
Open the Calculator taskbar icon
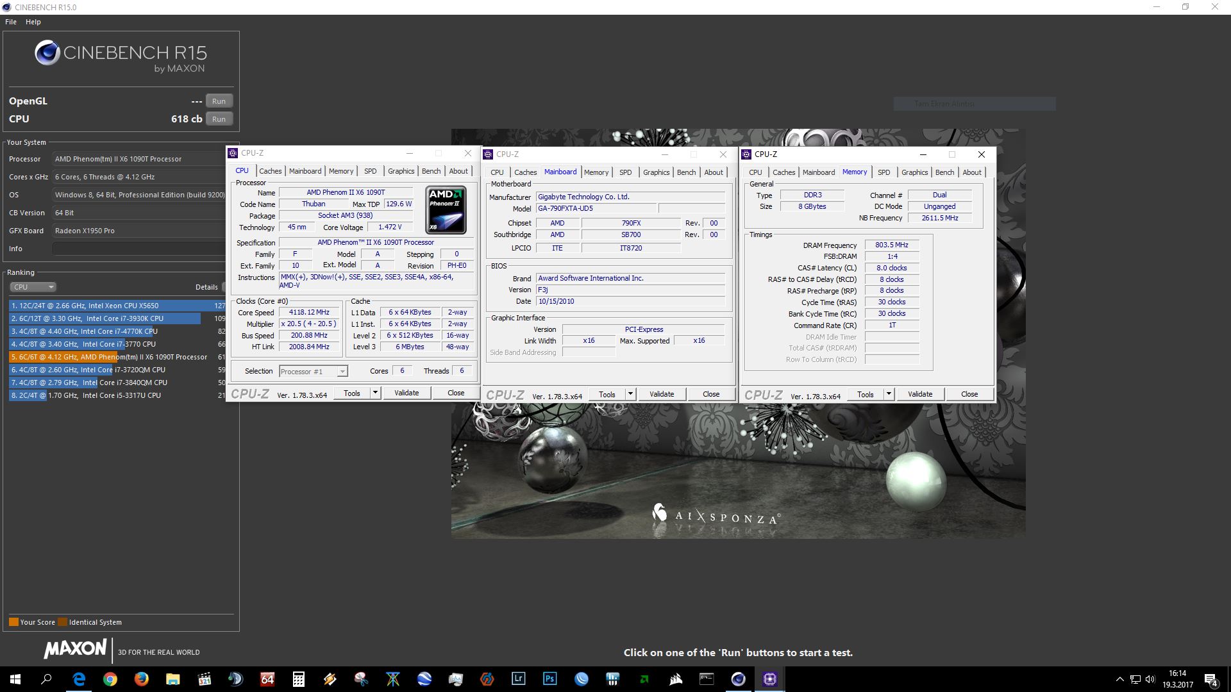299,679
